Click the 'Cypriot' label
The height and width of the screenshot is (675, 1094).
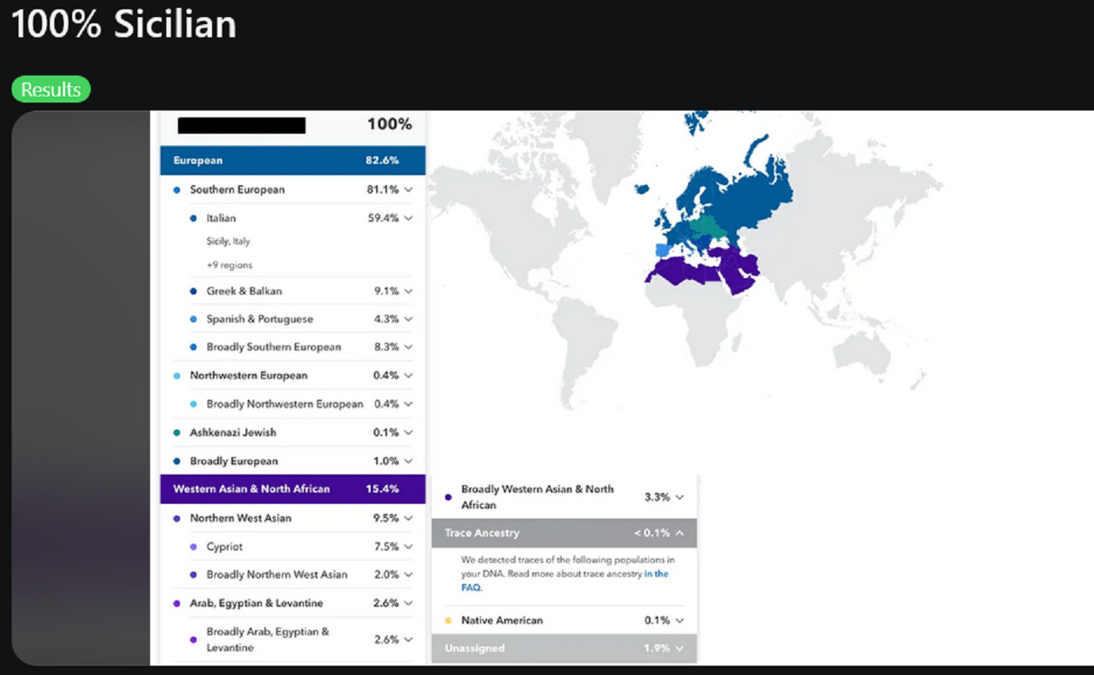coord(225,547)
